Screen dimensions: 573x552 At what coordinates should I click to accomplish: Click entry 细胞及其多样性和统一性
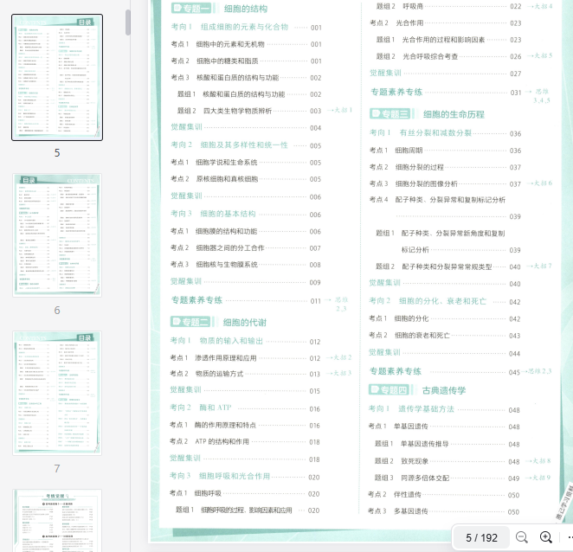coord(246,145)
